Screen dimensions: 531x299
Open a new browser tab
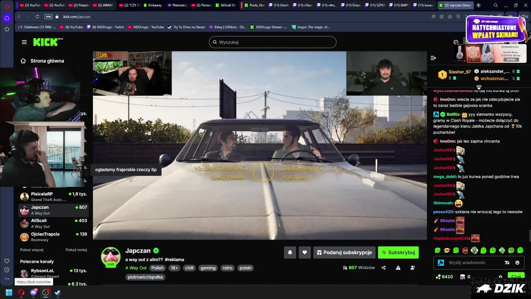tap(478, 5)
